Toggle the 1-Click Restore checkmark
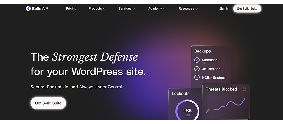This screenshot has height=124, width=283. 197,77
